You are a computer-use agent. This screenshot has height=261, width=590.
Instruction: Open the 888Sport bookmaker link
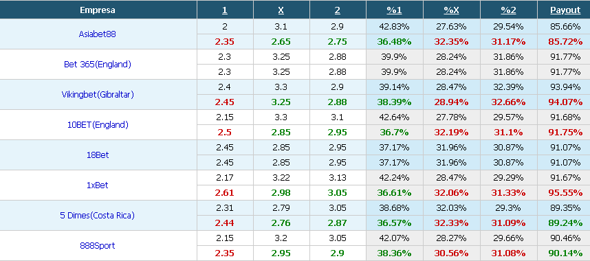coord(98,246)
